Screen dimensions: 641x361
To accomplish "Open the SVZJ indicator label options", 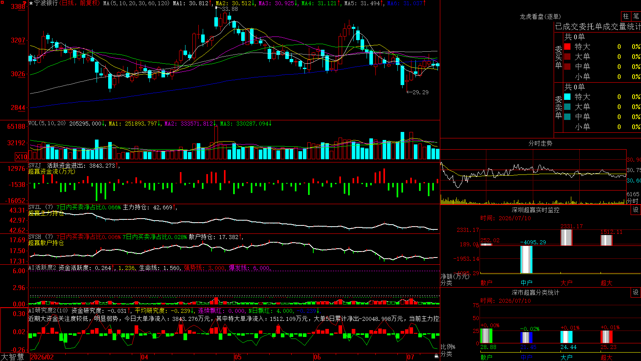I will 35,165.
